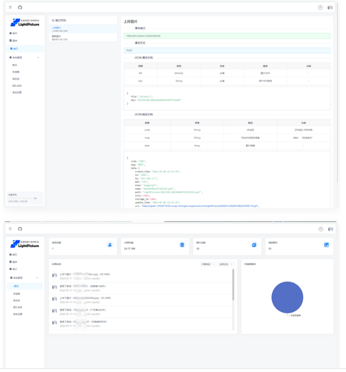Open the 只看我的 filter dropdown
Viewport: 346px width, 372px height.
point(207,264)
